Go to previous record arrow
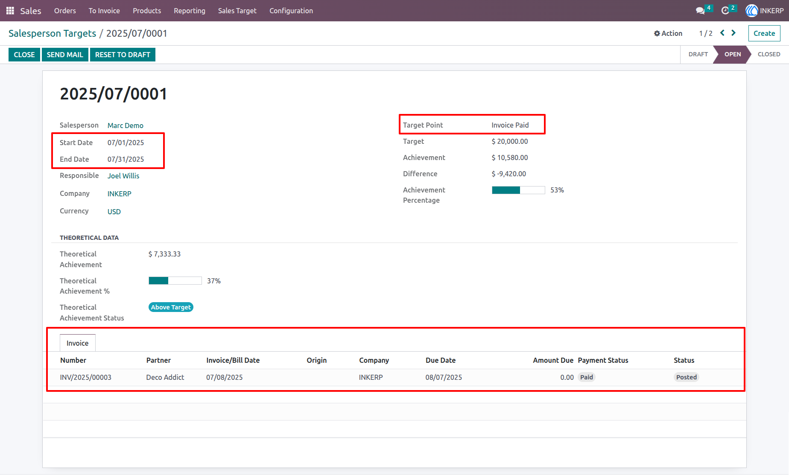789x475 pixels. [x=722, y=33]
